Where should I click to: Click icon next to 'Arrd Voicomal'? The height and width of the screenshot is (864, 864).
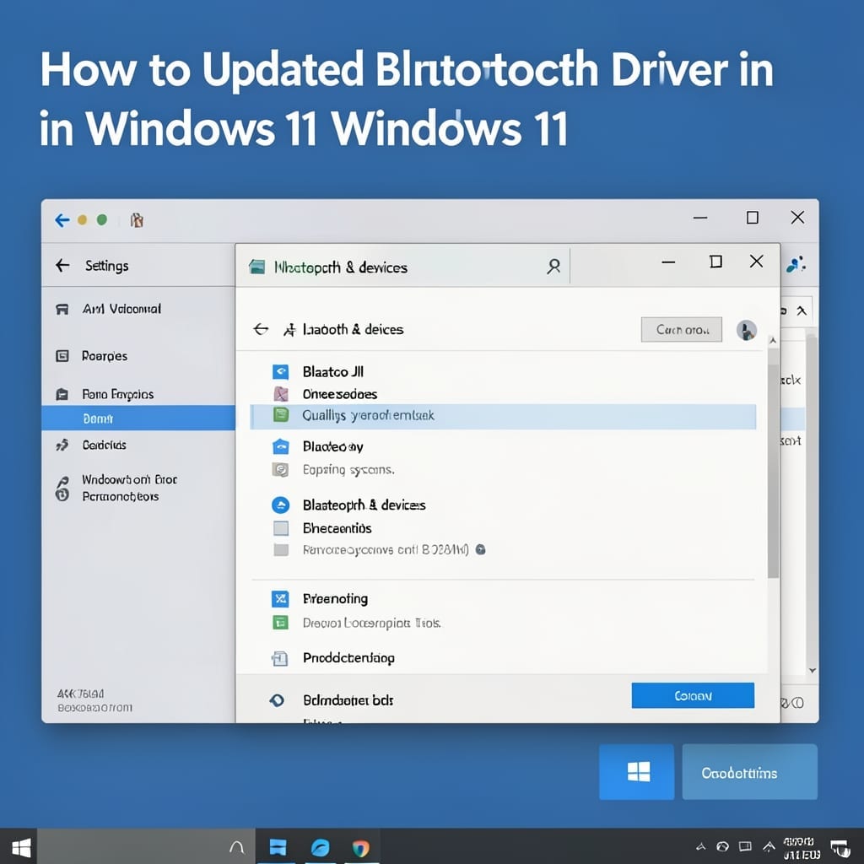pos(62,309)
